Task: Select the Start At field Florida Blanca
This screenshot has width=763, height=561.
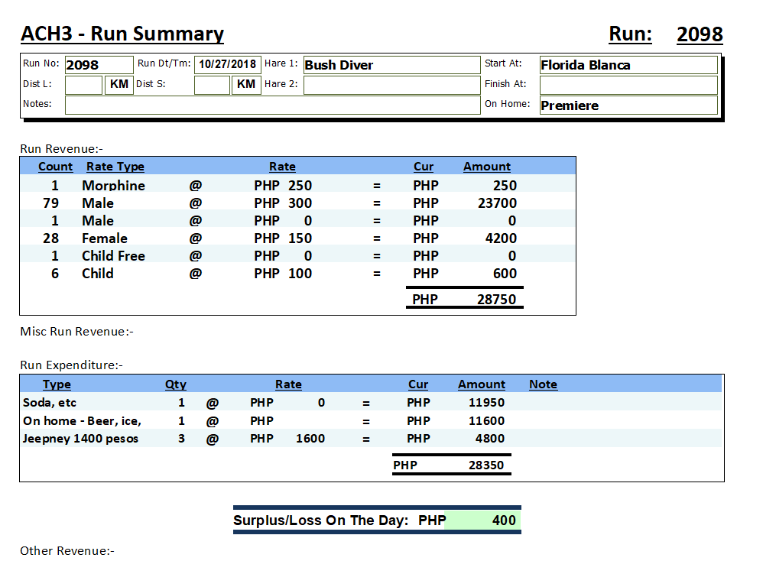Action: click(x=628, y=65)
